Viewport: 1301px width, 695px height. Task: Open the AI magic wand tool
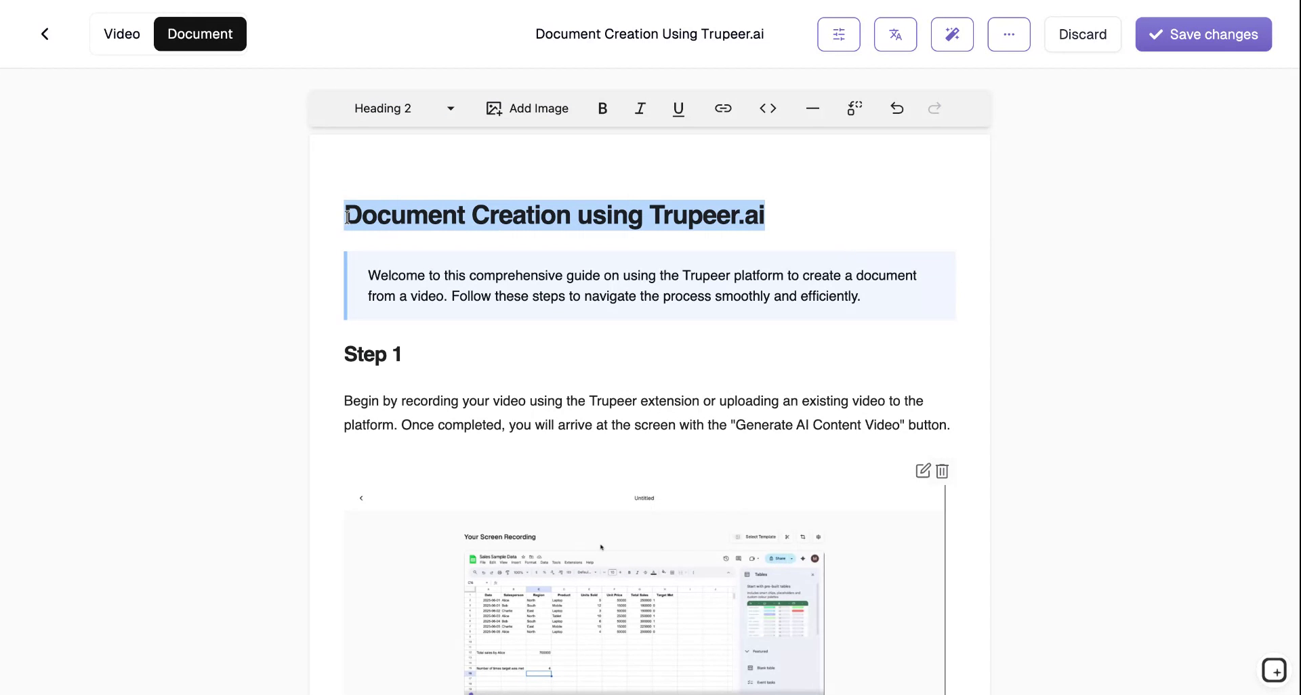(x=951, y=34)
